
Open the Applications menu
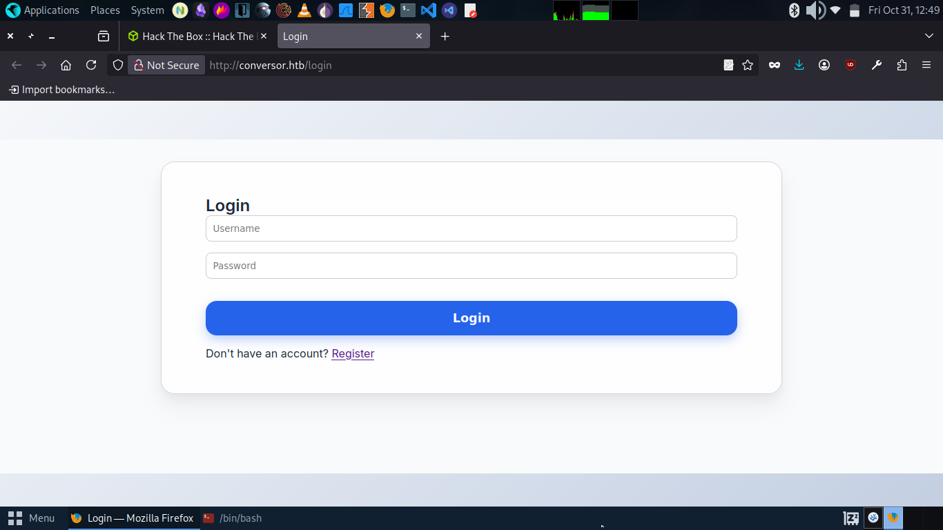43,10
